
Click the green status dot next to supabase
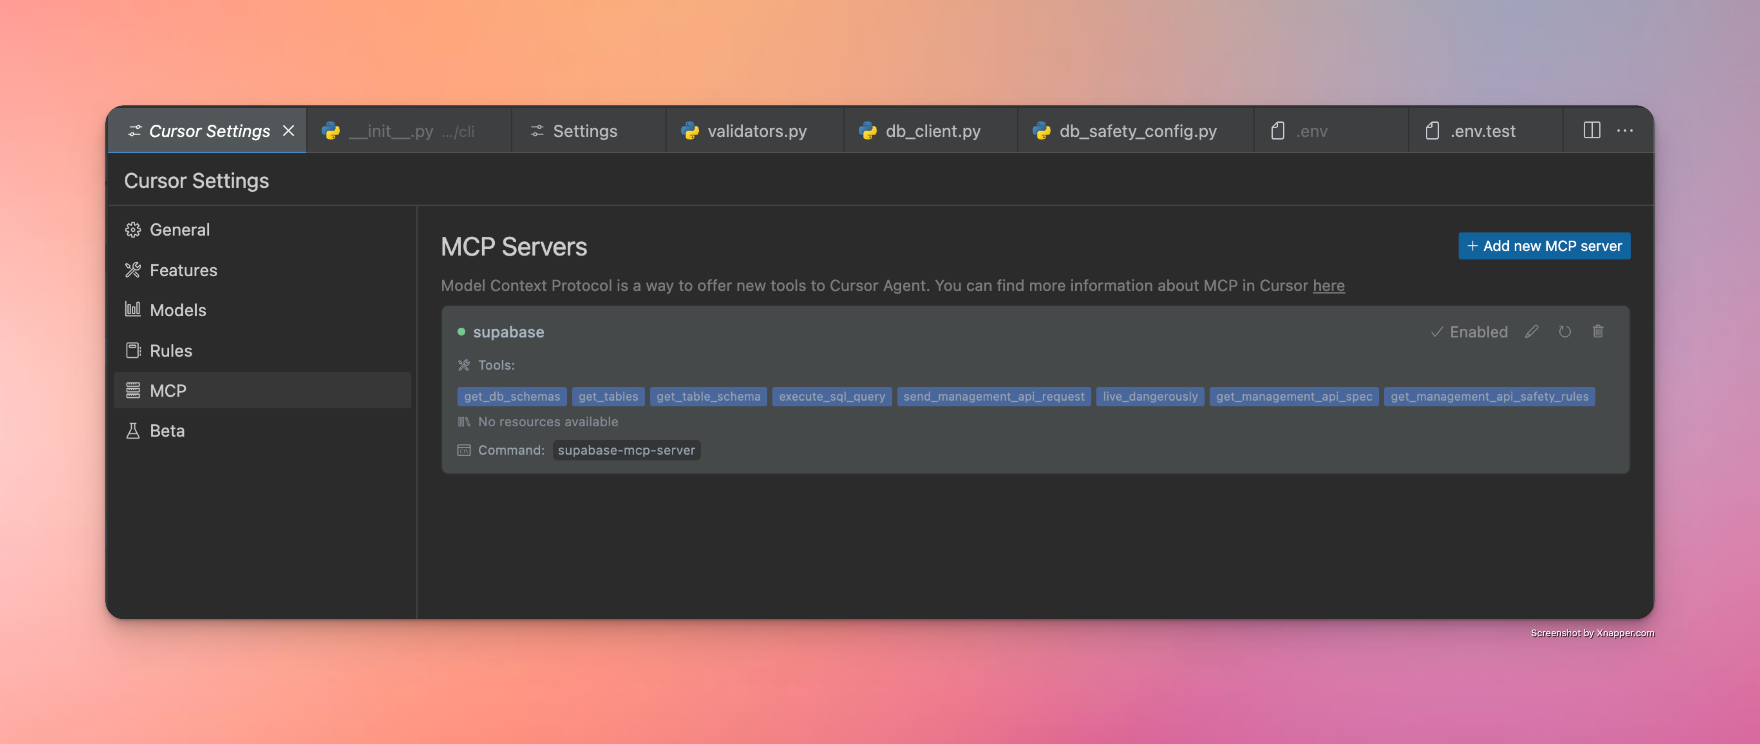pyautogui.click(x=462, y=332)
